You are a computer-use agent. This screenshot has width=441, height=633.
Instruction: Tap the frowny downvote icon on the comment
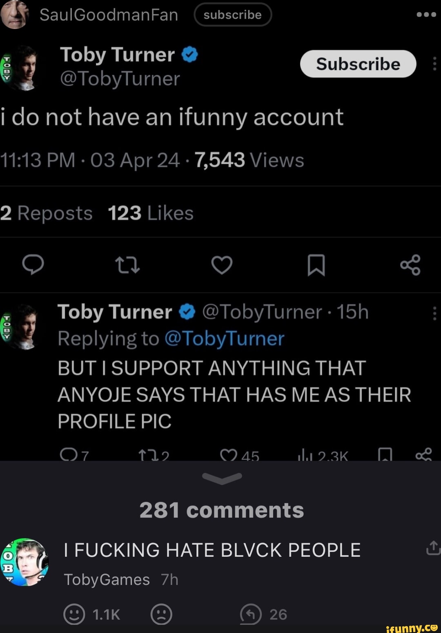tap(160, 614)
